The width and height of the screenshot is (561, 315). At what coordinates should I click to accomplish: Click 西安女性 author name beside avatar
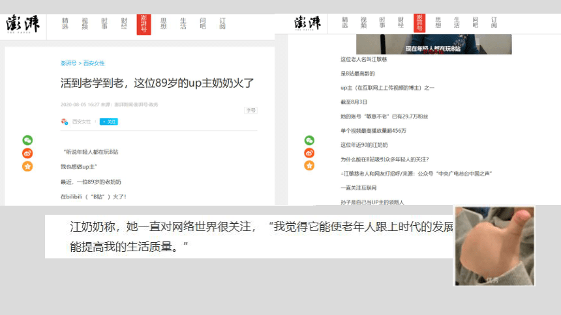pos(82,122)
